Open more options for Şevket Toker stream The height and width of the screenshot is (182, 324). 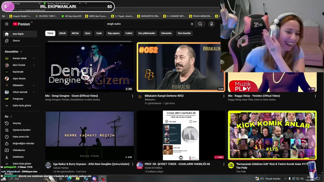(x=224, y=164)
